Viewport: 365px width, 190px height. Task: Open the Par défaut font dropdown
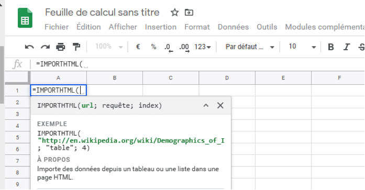[x=250, y=47]
